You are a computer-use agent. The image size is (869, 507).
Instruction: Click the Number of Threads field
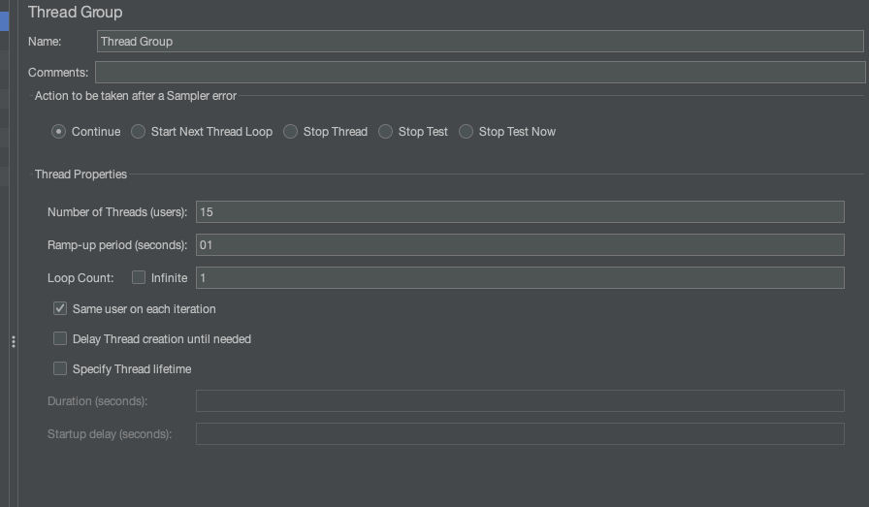point(520,212)
